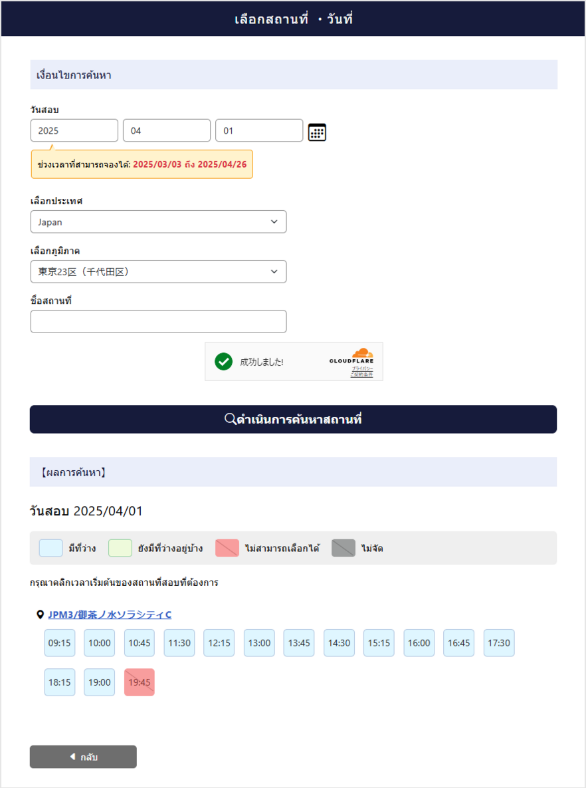
Task: Click the เงื่อนไขการค้นหา section header
Action: [x=294, y=75]
